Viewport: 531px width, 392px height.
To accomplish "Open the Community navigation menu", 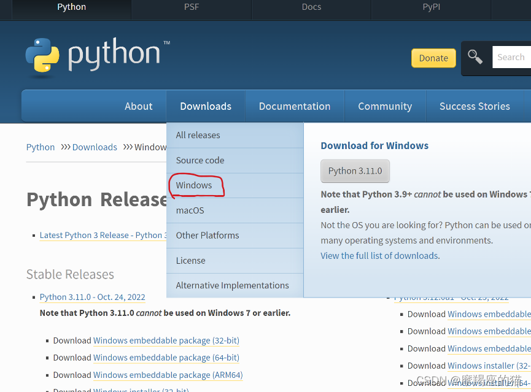I will [x=385, y=106].
